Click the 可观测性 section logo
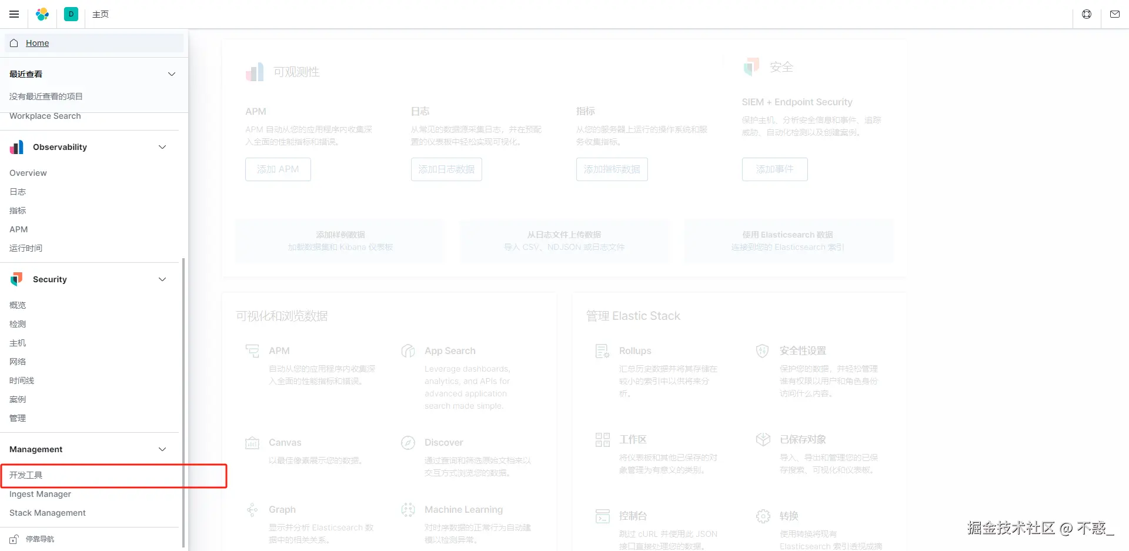Viewport: 1129px width, 551px height. (255, 72)
